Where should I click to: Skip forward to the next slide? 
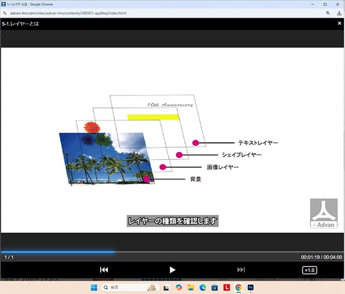pyautogui.click(x=241, y=270)
